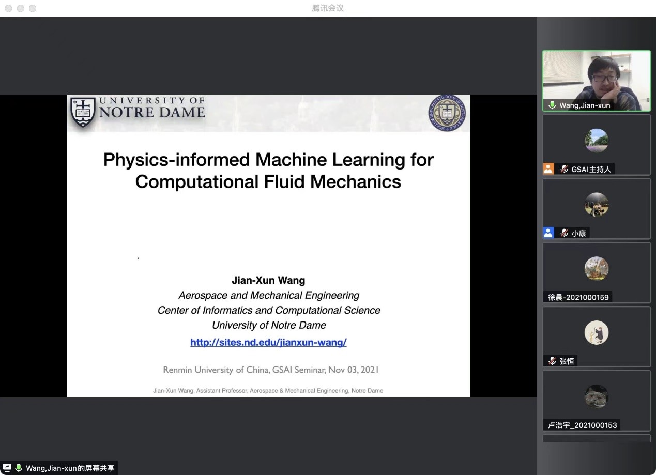This screenshot has height=475, width=656.
Task: Click the muted mic icon for GSAI主持人
Action: pyautogui.click(x=565, y=169)
